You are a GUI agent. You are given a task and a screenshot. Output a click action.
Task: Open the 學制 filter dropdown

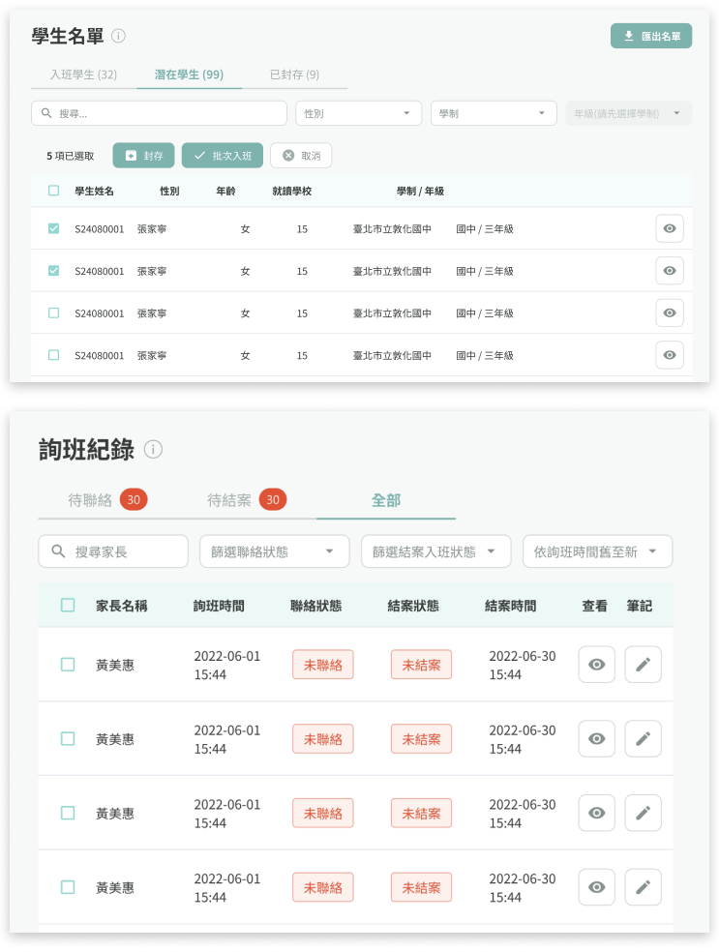(494, 113)
